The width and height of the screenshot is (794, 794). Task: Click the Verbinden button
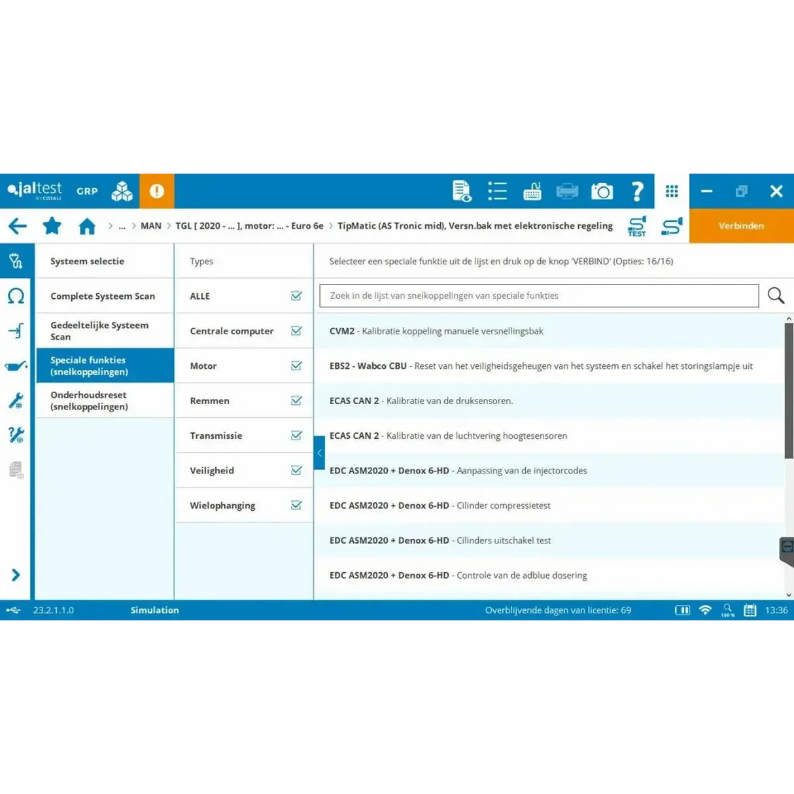click(741, 226)
